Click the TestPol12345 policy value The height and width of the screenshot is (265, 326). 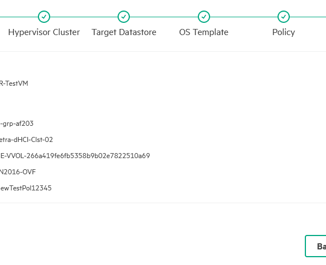[26, 188]
